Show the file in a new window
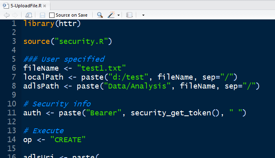 [28, 15]
